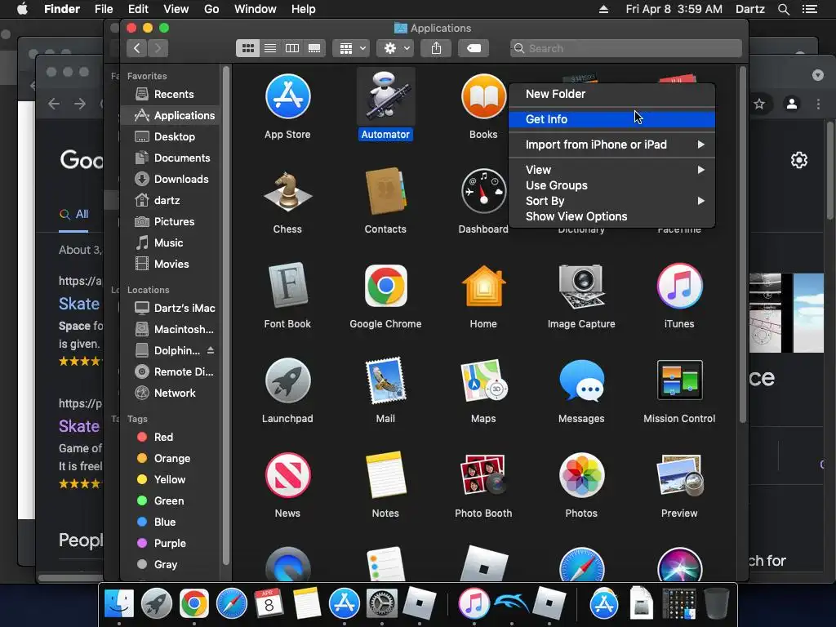Open the App Store application icon

click(288, 96)
